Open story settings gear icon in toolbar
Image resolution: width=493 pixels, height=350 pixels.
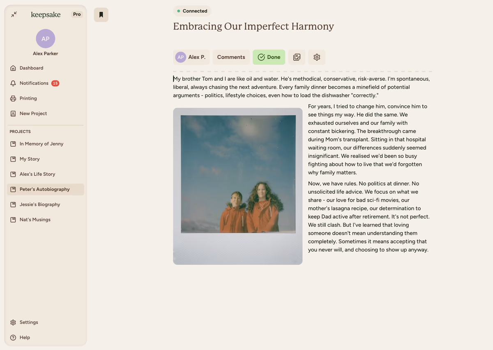click(317, 57)
